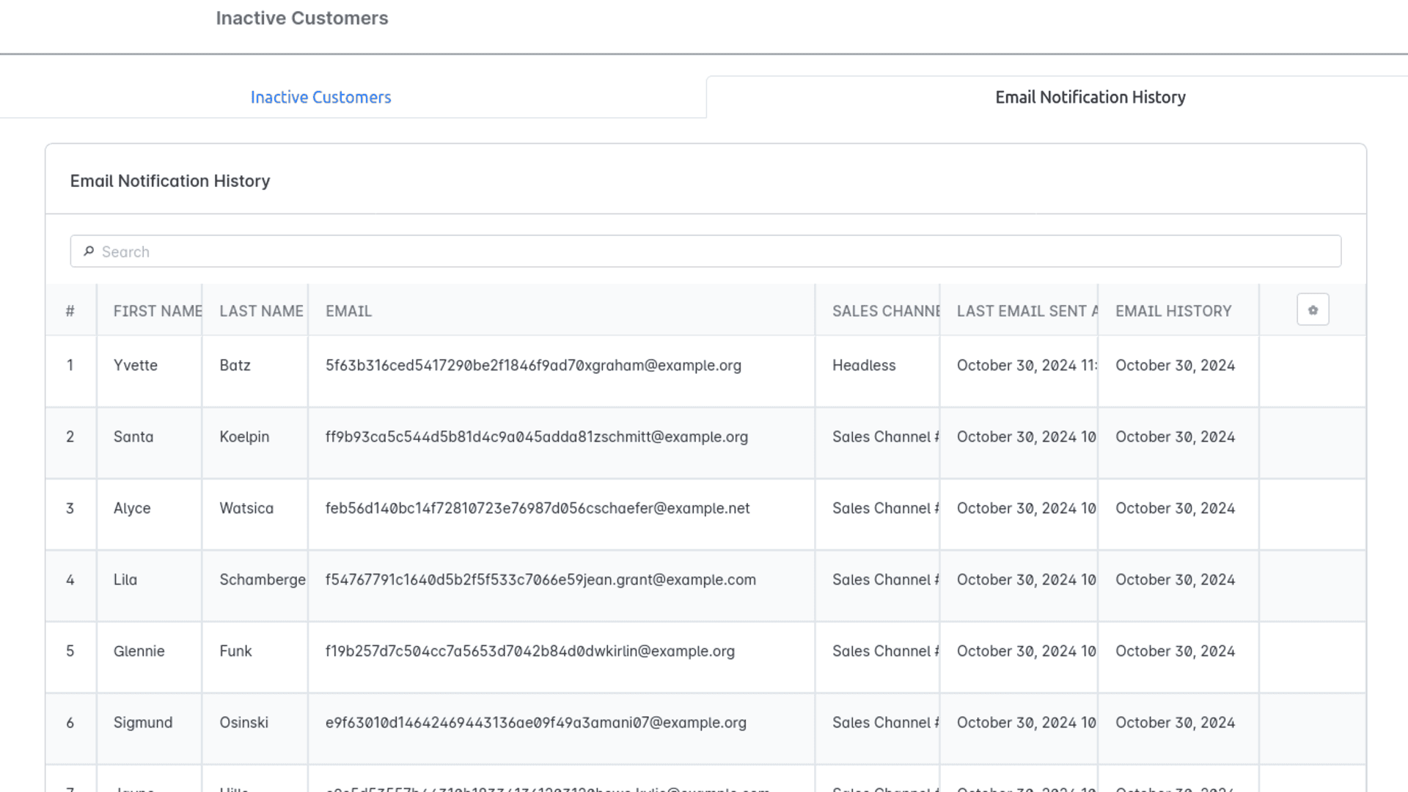The width and height of the screenshot is (1408, 792).
Task: Click email ending jean.grant@example.com
Action: point(540,579)
